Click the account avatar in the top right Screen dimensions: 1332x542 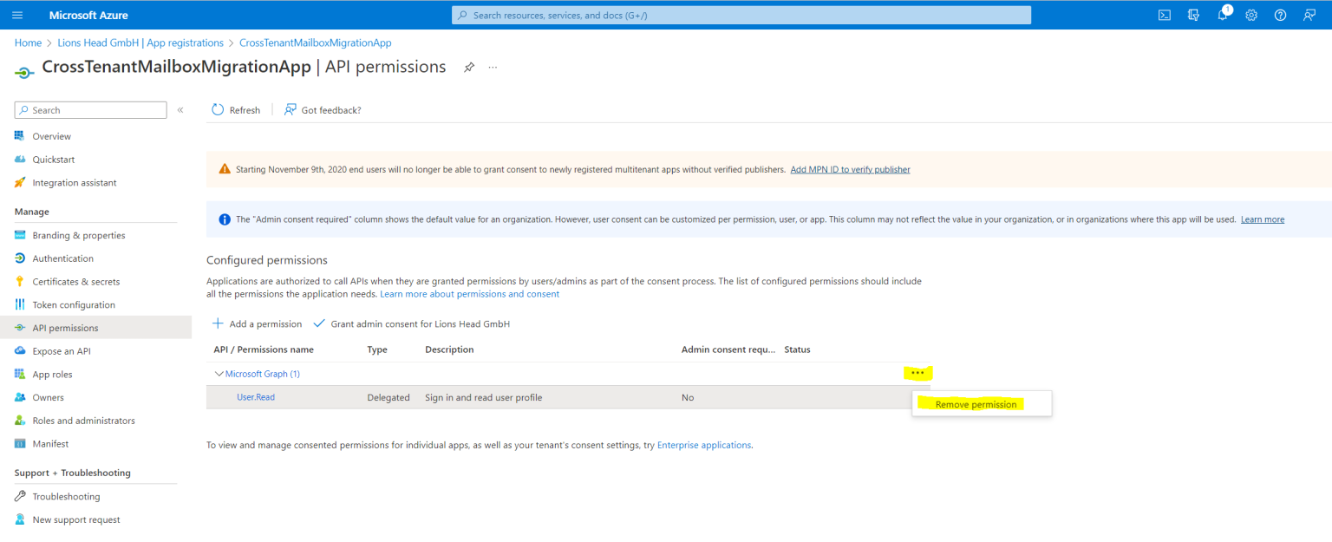click(1309, 14)
